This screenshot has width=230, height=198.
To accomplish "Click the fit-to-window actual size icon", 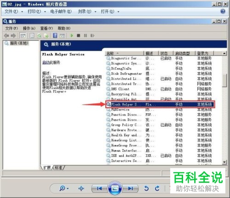I will click(x=81, y=188).
